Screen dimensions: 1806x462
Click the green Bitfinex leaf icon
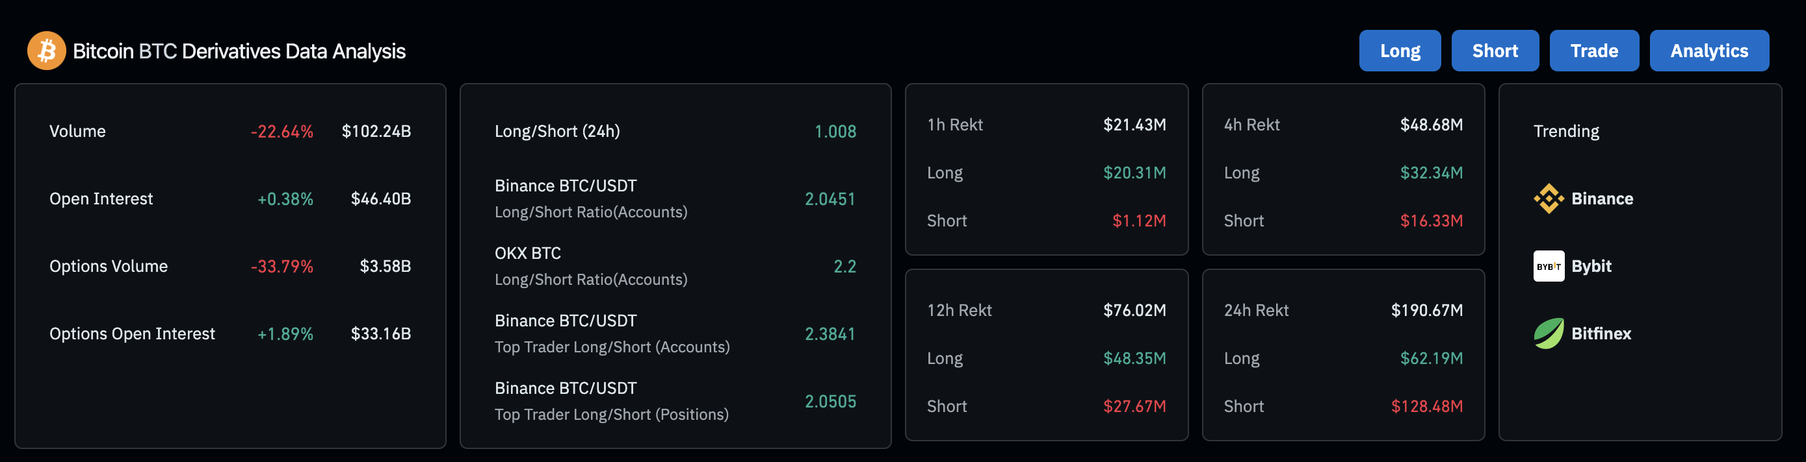1548,334
